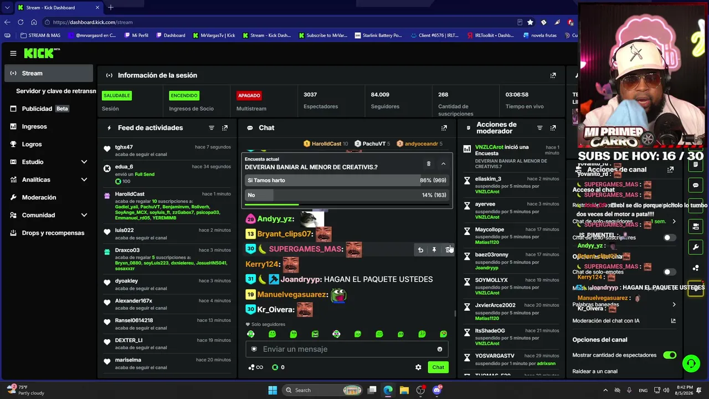Toggle Chat de solo-suscriptores switch
The image size is (709, 399).
670,238
